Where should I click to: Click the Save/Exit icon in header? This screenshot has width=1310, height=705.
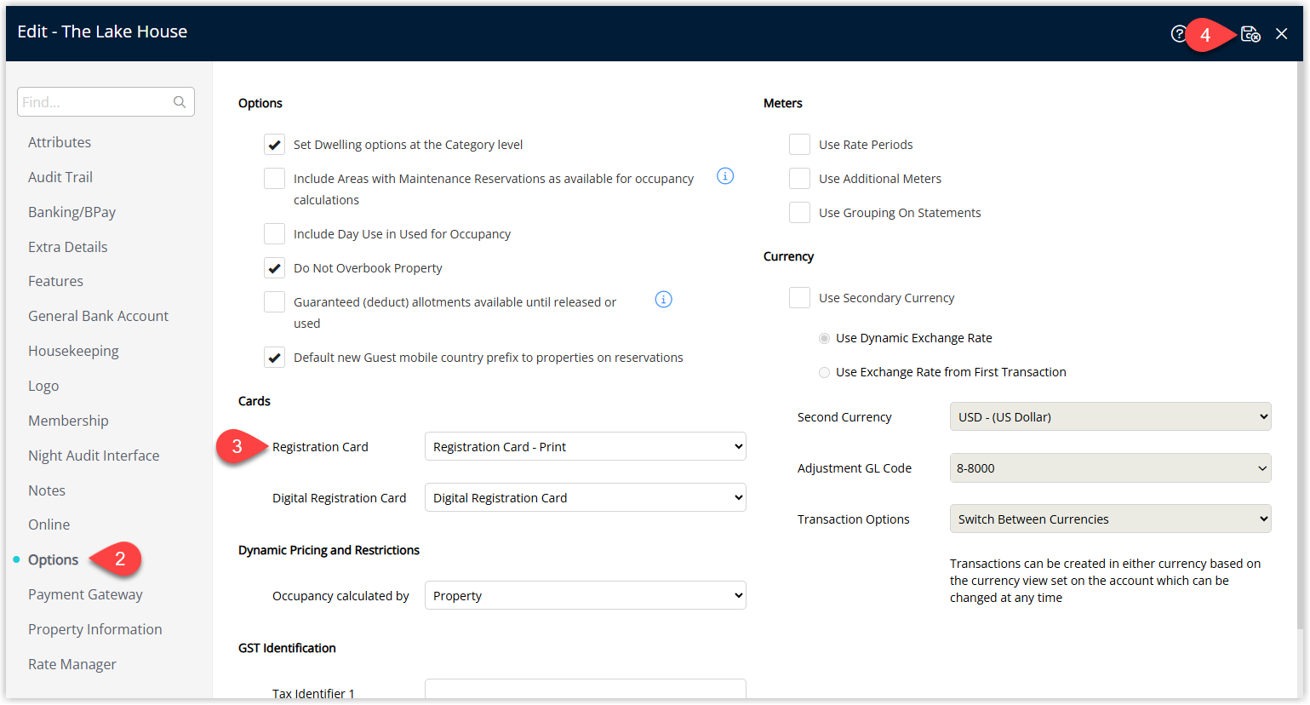tap(1250, 34)
